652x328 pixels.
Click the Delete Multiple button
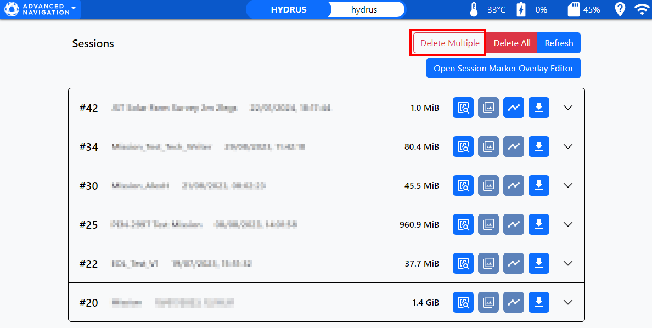point(449,43)
